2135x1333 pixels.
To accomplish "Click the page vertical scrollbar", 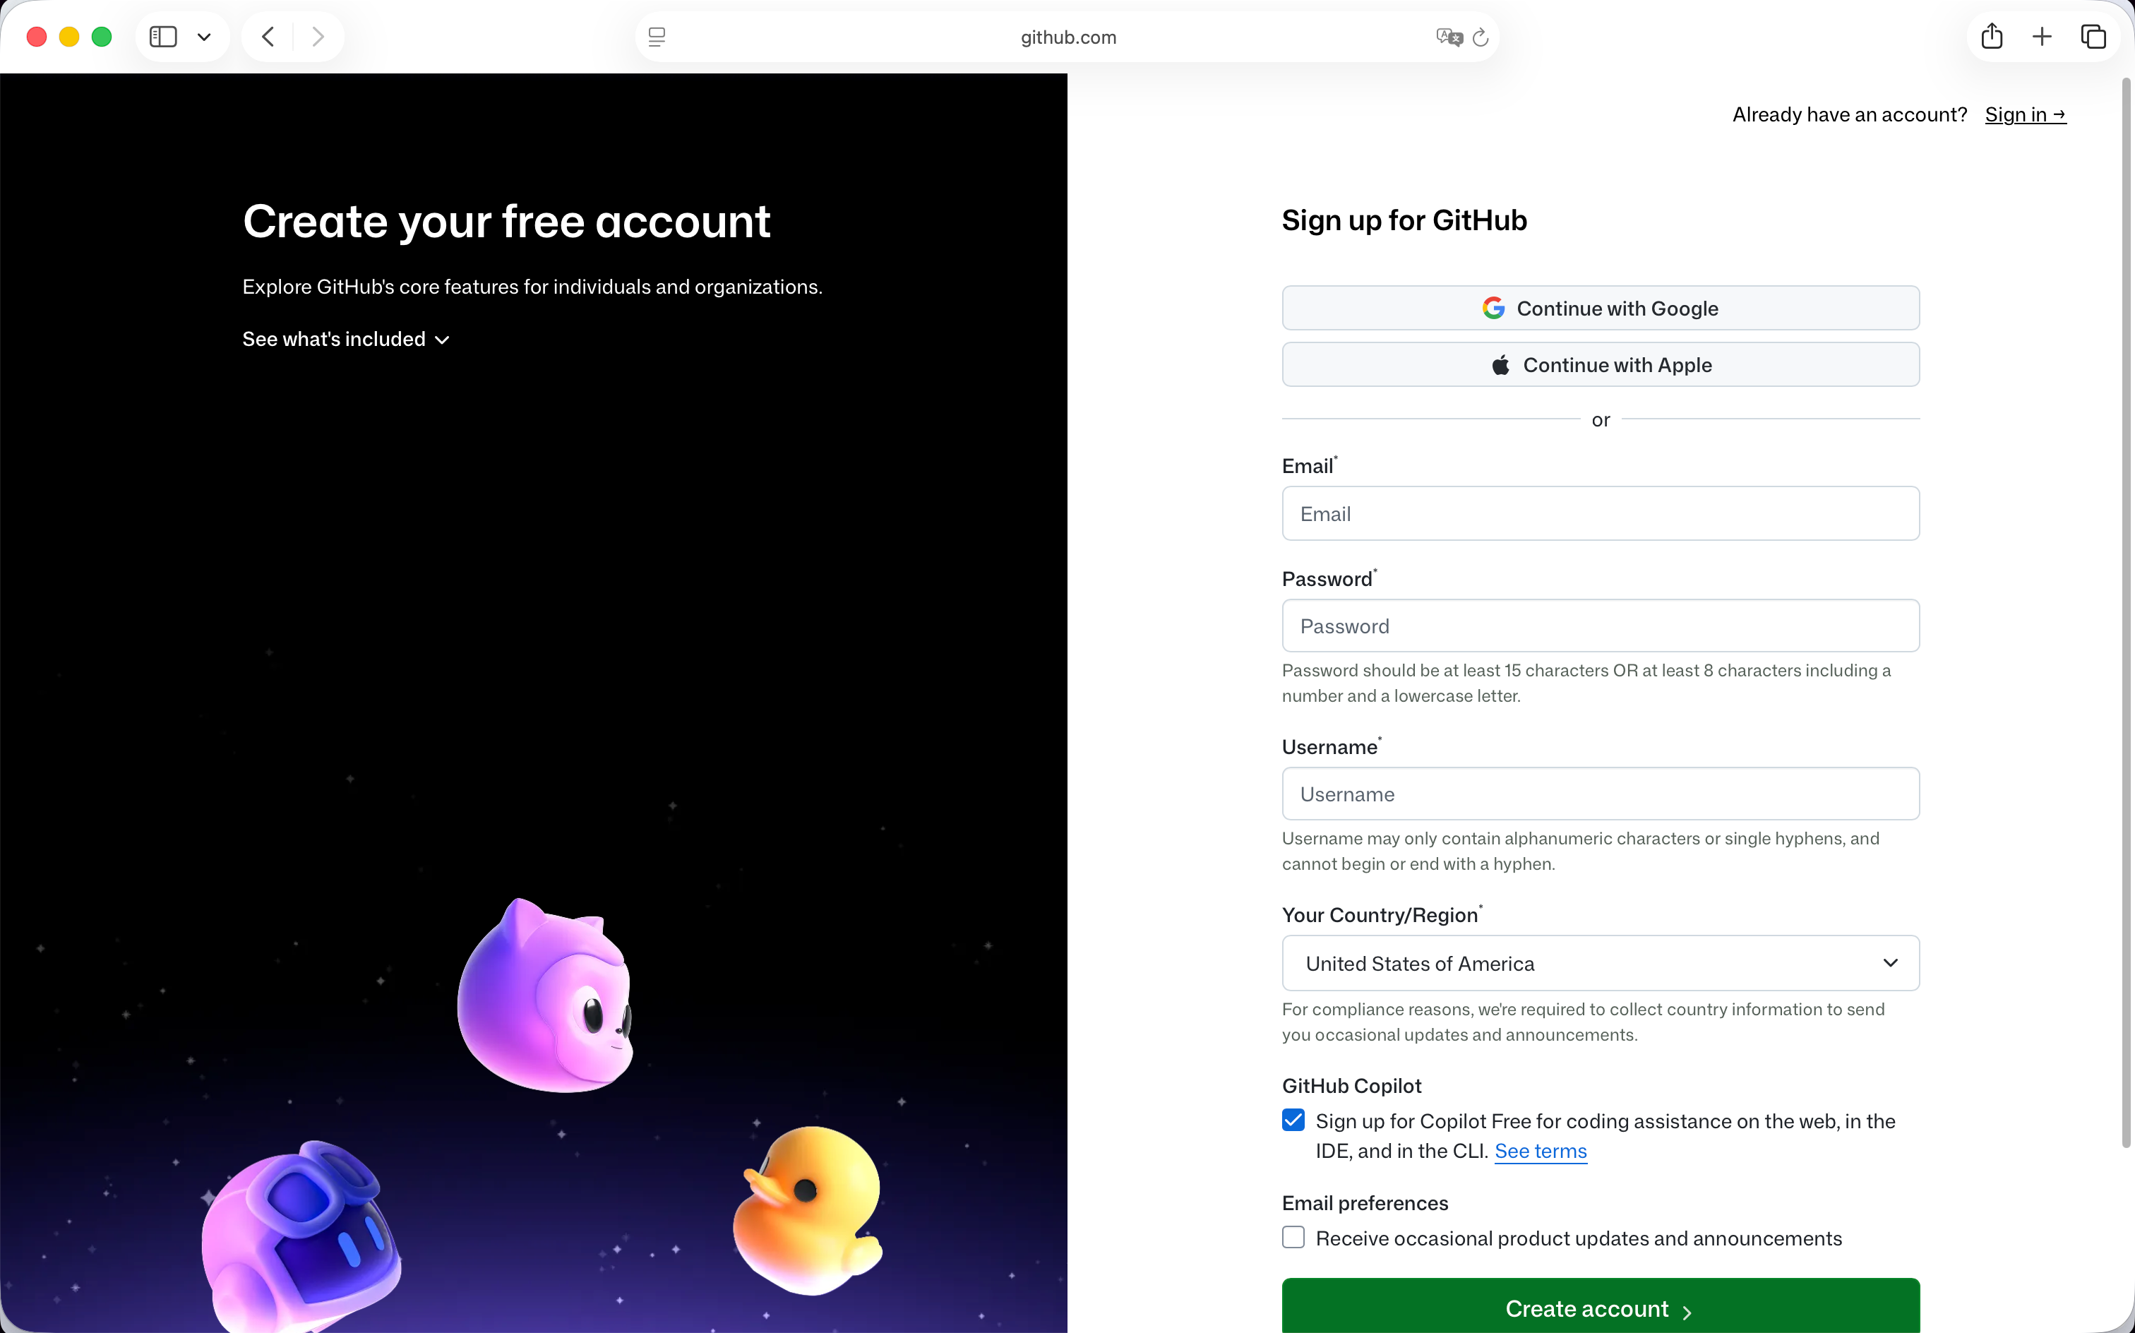I will (x=2127, y=613).
